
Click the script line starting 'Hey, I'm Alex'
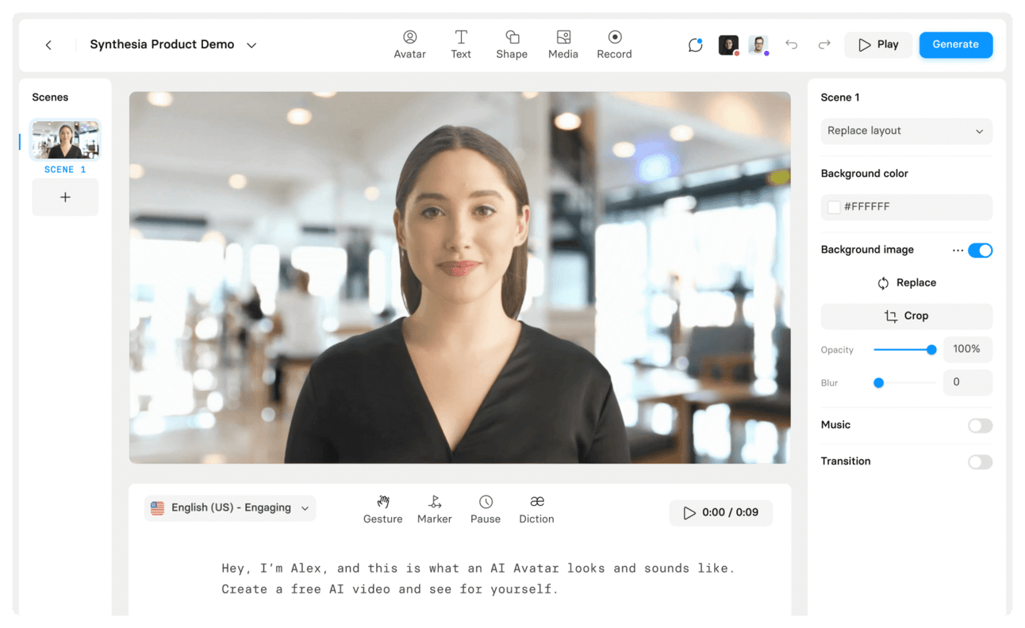coord(478,569)
